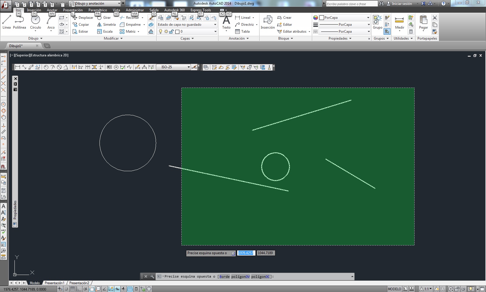Image resolution: width=486 pixels, height=292 pixels.
Task: Click the search field 'Escriba palabra clave o frase'
Action: pos(351,4)
